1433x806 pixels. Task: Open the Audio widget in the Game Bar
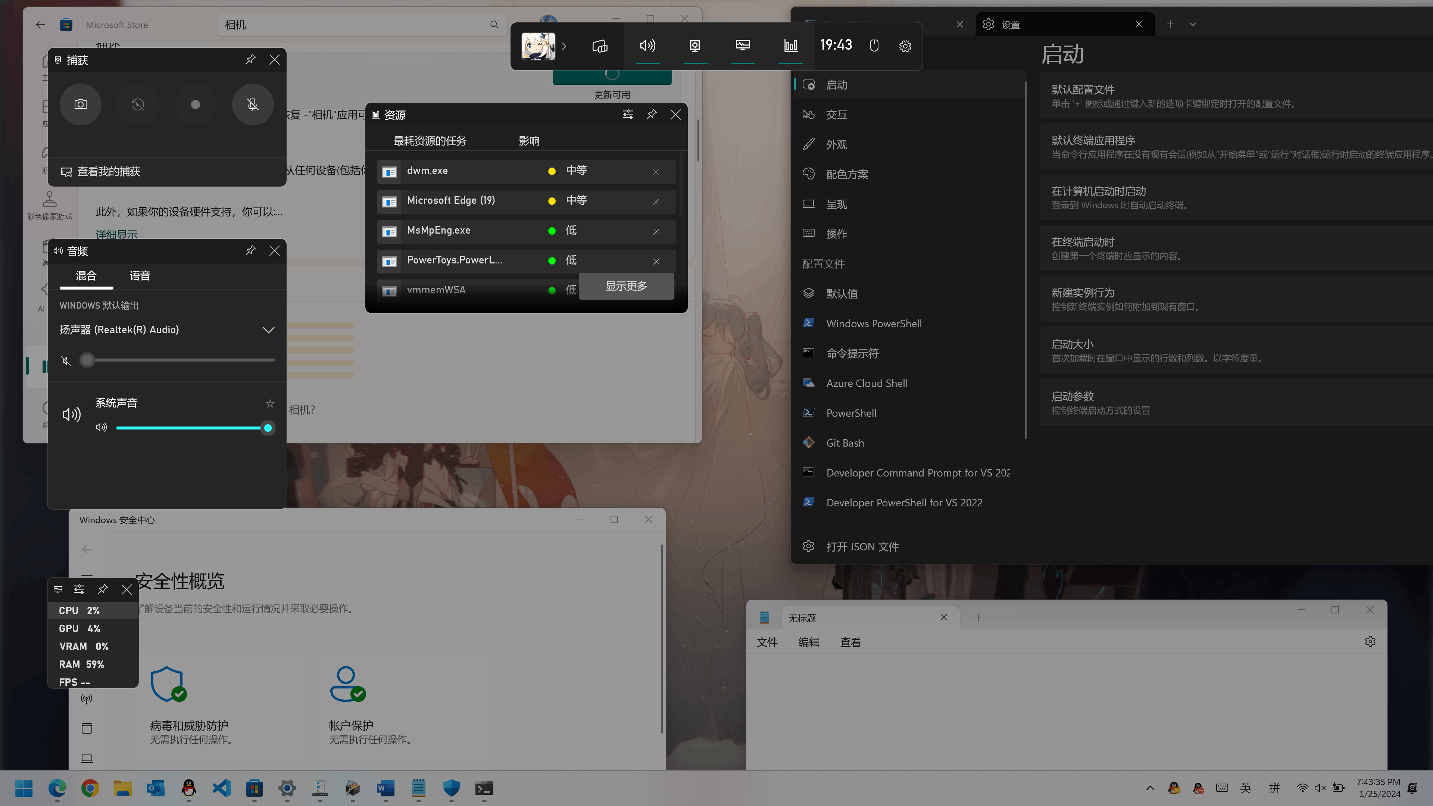[x=647, y=46]
